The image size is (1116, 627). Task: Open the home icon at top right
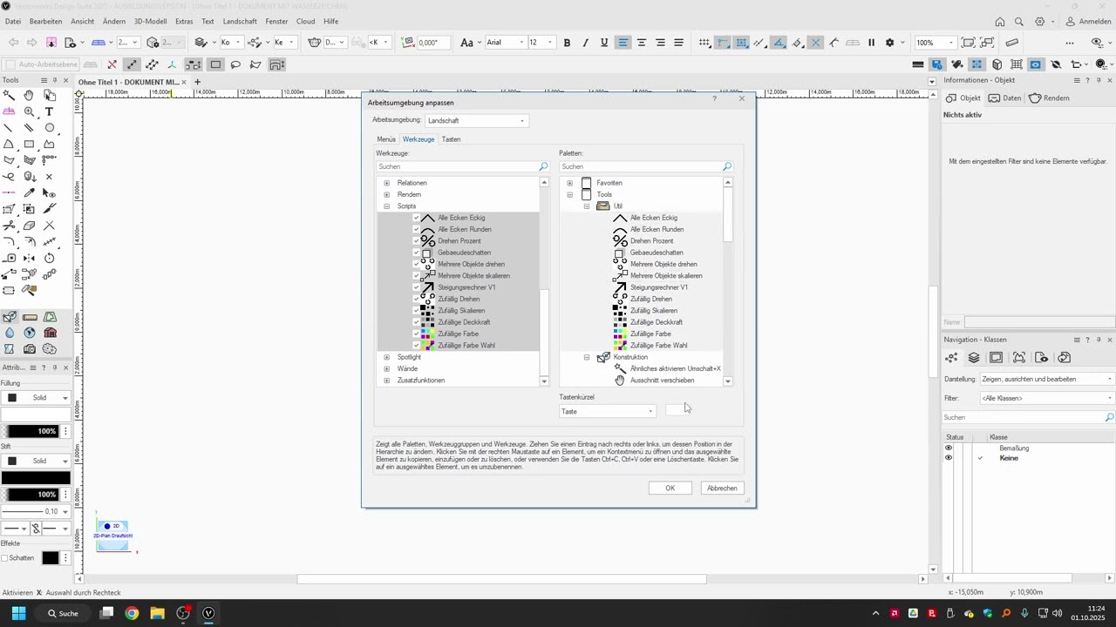pyautogui.click(x=1000, y=21)
